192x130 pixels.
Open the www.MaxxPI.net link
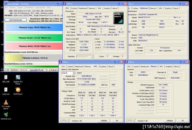point(36,70)
